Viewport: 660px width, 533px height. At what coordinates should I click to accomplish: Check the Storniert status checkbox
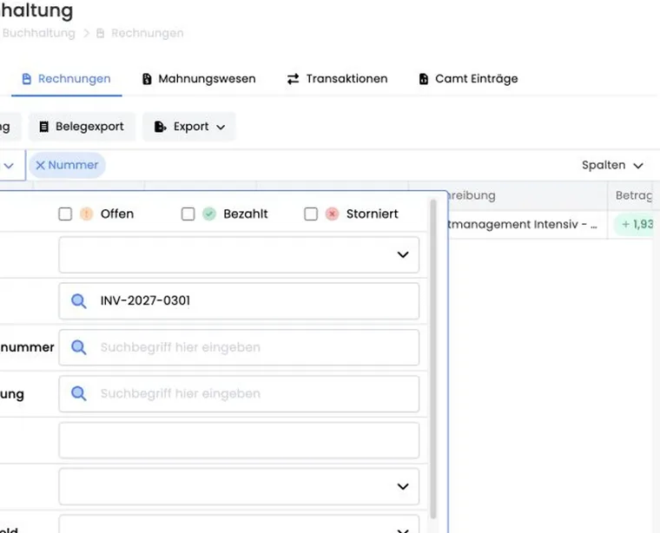(311, 214)
